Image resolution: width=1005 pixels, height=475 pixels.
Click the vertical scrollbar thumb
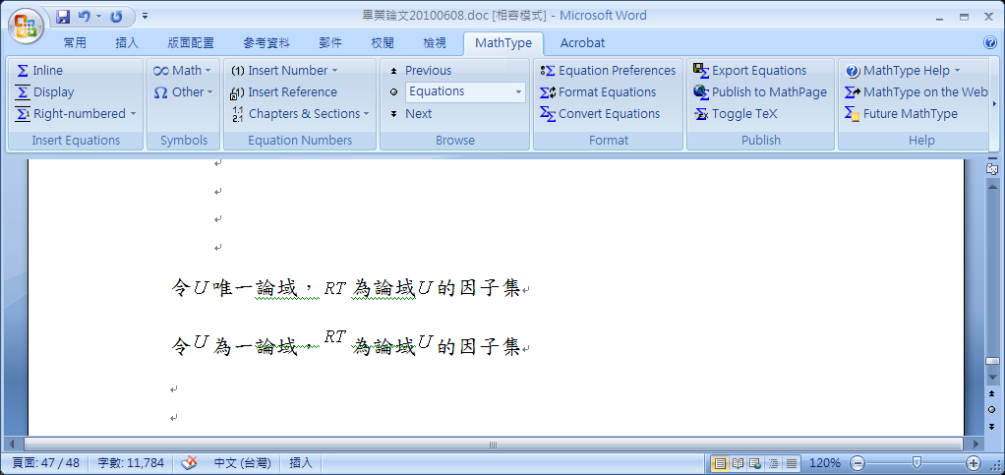click(991, 364)
